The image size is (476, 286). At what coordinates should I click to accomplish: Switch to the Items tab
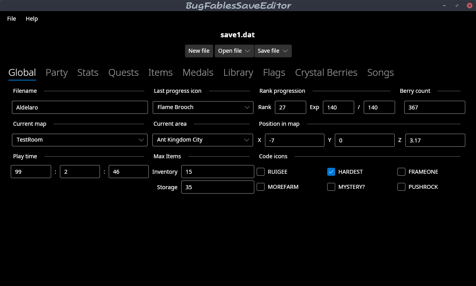(x=161, y=73)
